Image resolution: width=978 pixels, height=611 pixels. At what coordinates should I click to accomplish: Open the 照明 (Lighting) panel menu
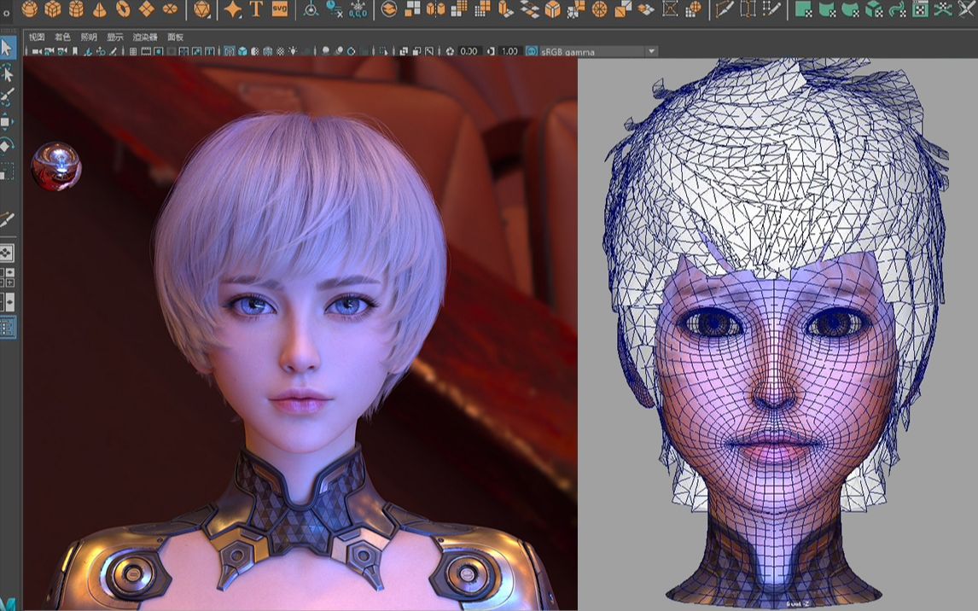(89, 37)
